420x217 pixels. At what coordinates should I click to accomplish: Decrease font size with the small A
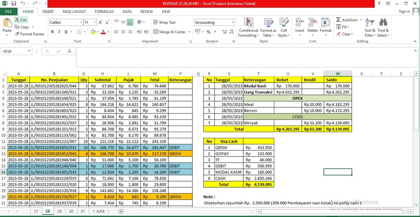tap(107, 22)
